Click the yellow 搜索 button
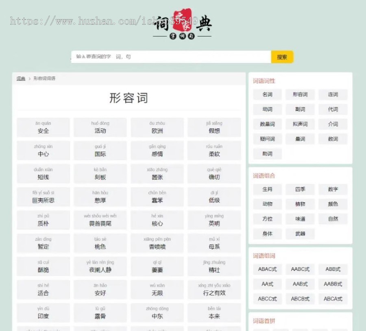Image resolution: width=366 pixels, height=331 pixels. (282, 57)
